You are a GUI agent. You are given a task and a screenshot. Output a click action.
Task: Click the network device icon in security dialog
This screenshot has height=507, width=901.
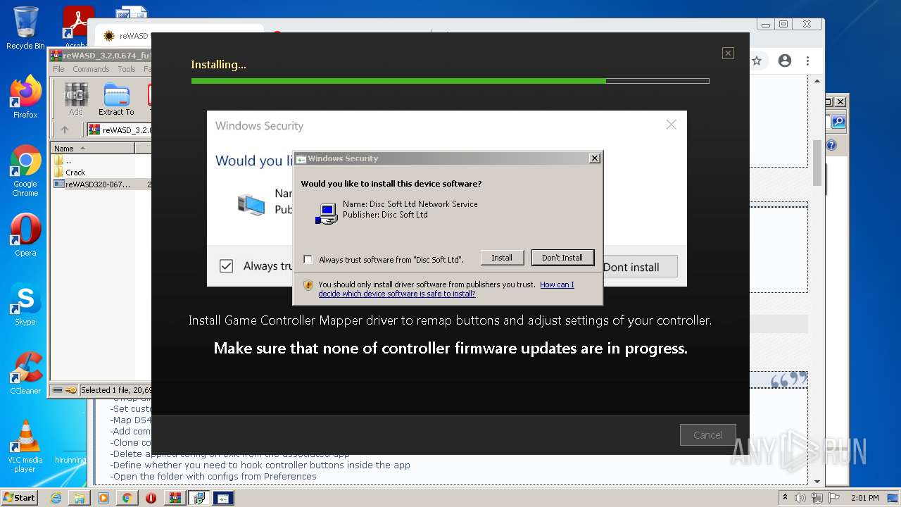pyautogui.click(x=327, y=213)
